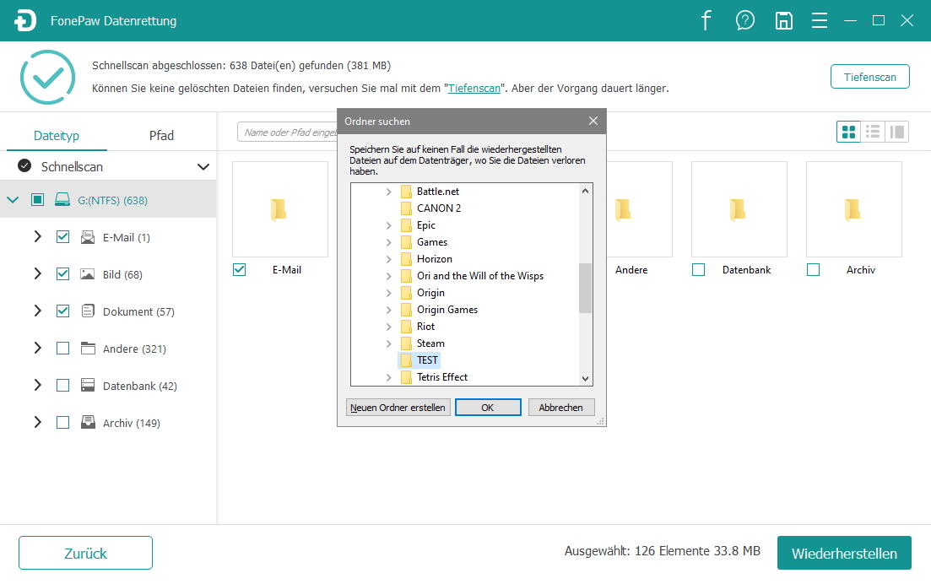Screen dimensions: 931x584
Task: Expand the Datenbank (42) tree node
Action: point(37,385)
